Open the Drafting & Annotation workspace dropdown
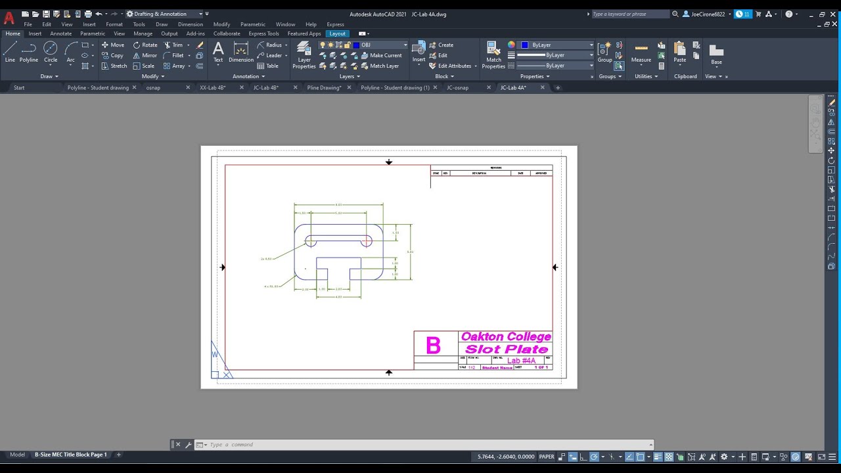 (164, 14)
